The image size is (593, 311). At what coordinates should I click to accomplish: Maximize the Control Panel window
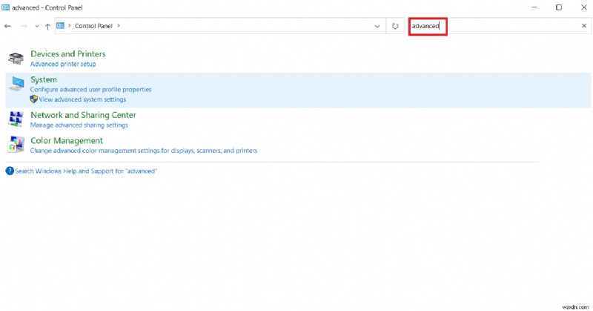[x=559, y=7]
